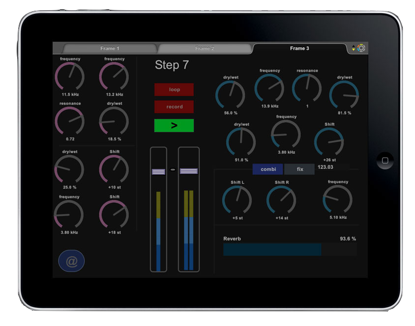This screenshot has width=415, height=326.
Task: Click the 5.10 kHz frequency knob
Action: 338,199
